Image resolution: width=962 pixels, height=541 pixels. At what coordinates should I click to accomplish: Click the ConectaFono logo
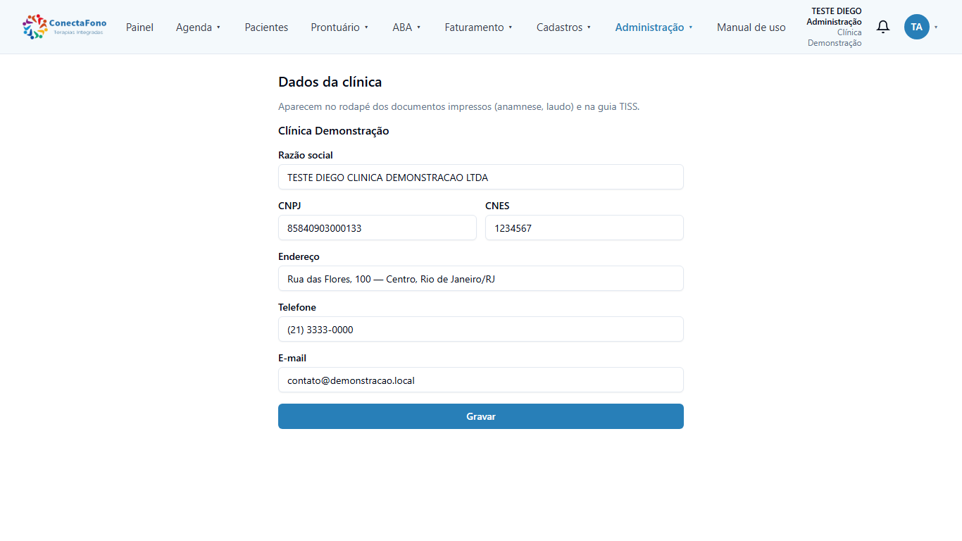[64, 27]
